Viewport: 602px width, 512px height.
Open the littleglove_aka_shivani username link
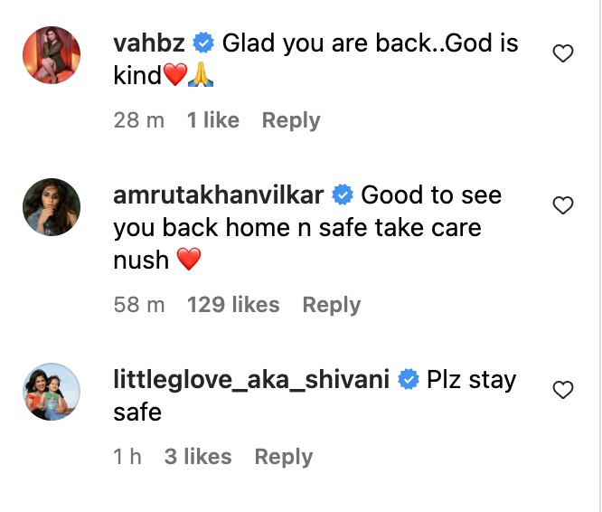pos(251,380)
